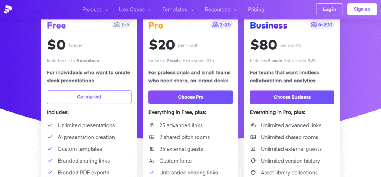Click the Get started button
Viewport: 381px width, 177px height.
89,97
